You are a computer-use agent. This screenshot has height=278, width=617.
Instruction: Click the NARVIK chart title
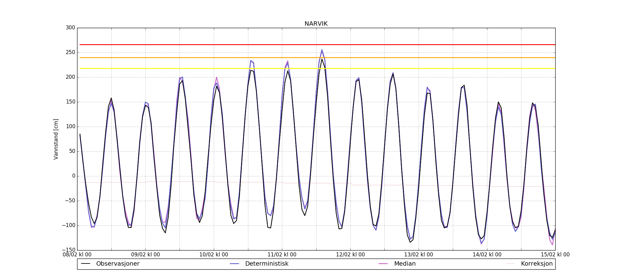click(316, 24)
